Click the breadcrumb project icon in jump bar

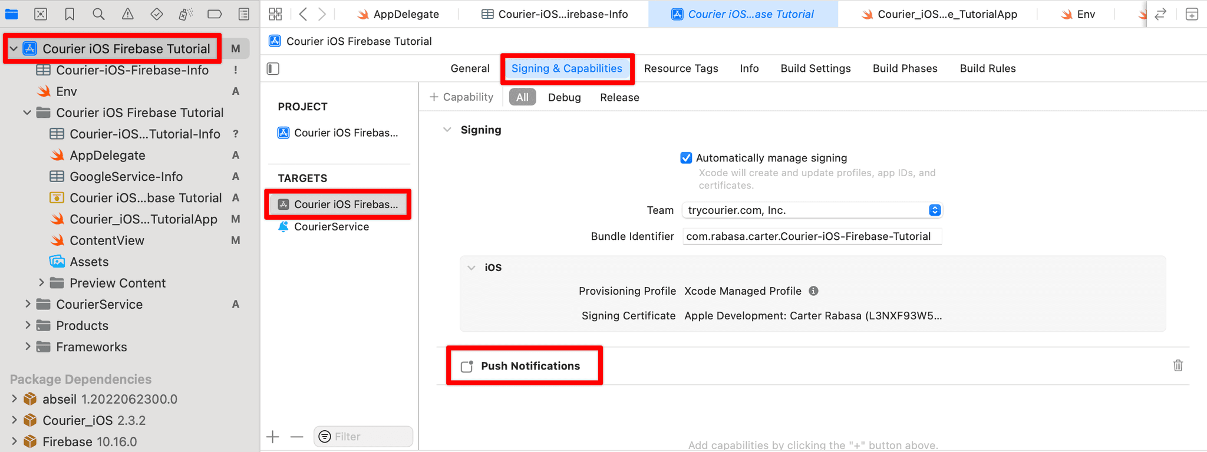[x=275, y=41]
